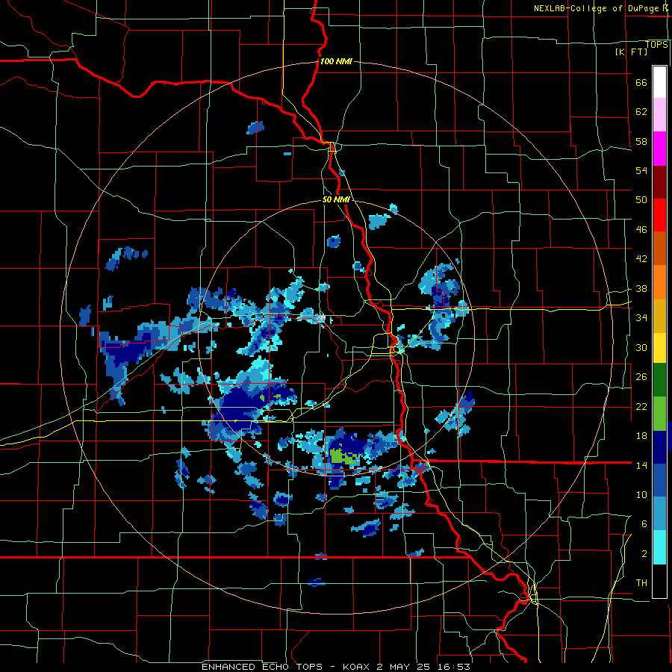Click the navy 22 kft legend swatch

click(x=659, y=447)
